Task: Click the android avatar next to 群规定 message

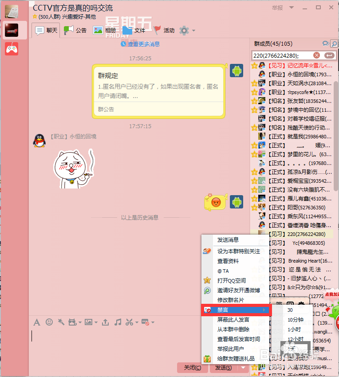Action: 236,71
